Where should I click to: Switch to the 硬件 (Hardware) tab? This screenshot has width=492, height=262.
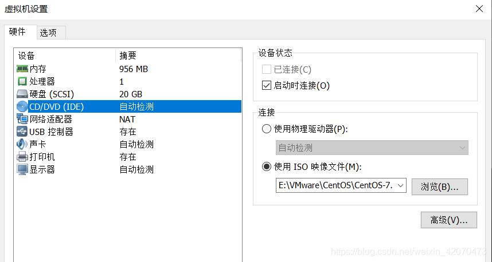coord(18,33)
